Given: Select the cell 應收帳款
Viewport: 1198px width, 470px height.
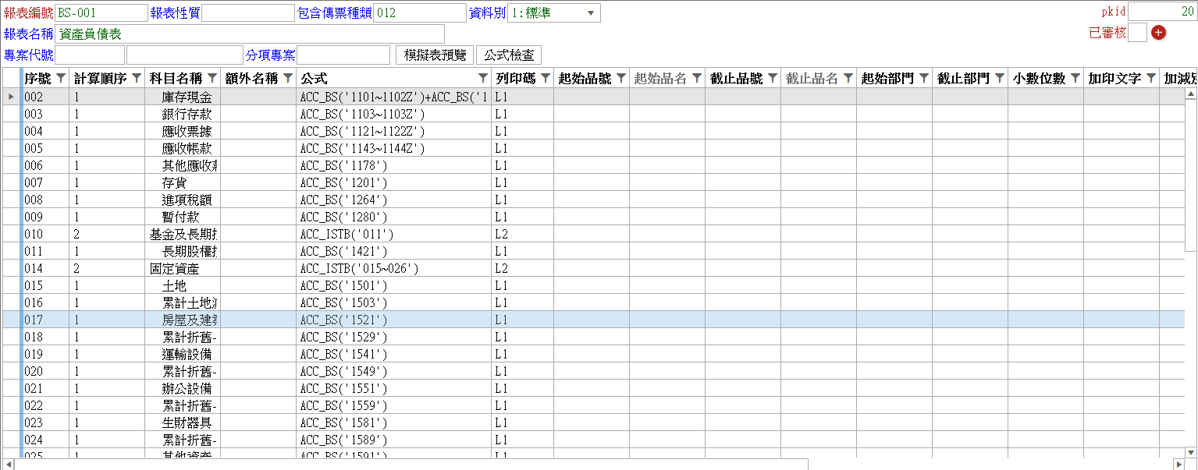Looking at the screenshot, I should [183, 148].
